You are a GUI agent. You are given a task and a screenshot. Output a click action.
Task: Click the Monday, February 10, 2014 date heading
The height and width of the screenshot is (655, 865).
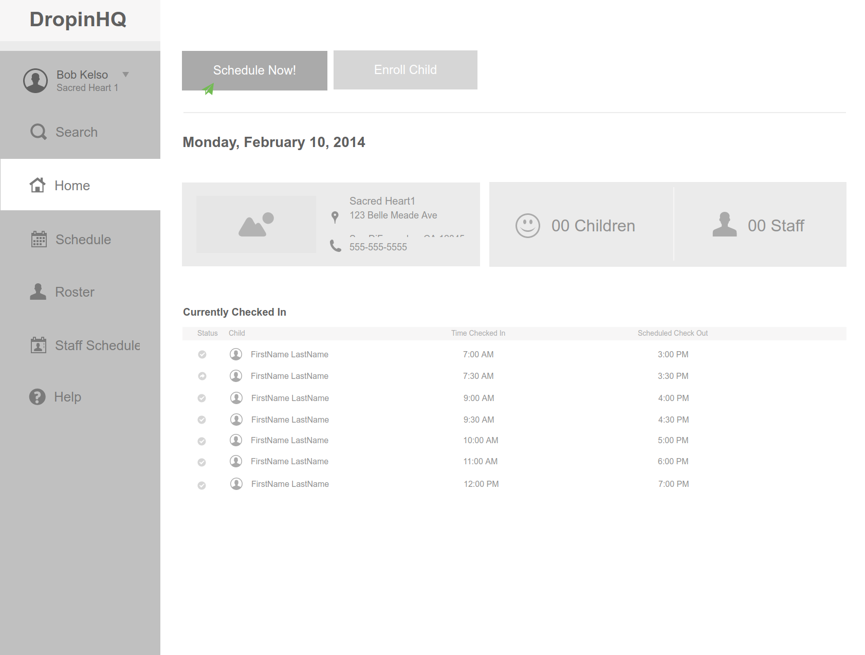(274, 142)
